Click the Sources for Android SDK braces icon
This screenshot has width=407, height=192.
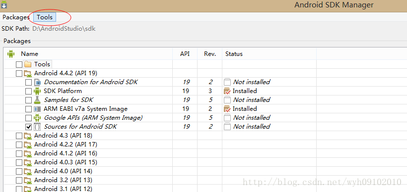37,127
